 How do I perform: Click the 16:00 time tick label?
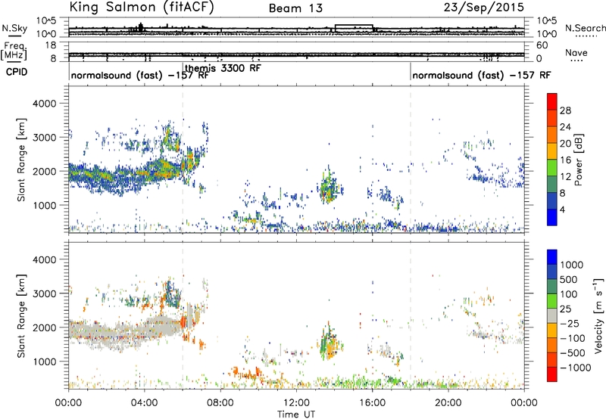click(372, 403)
